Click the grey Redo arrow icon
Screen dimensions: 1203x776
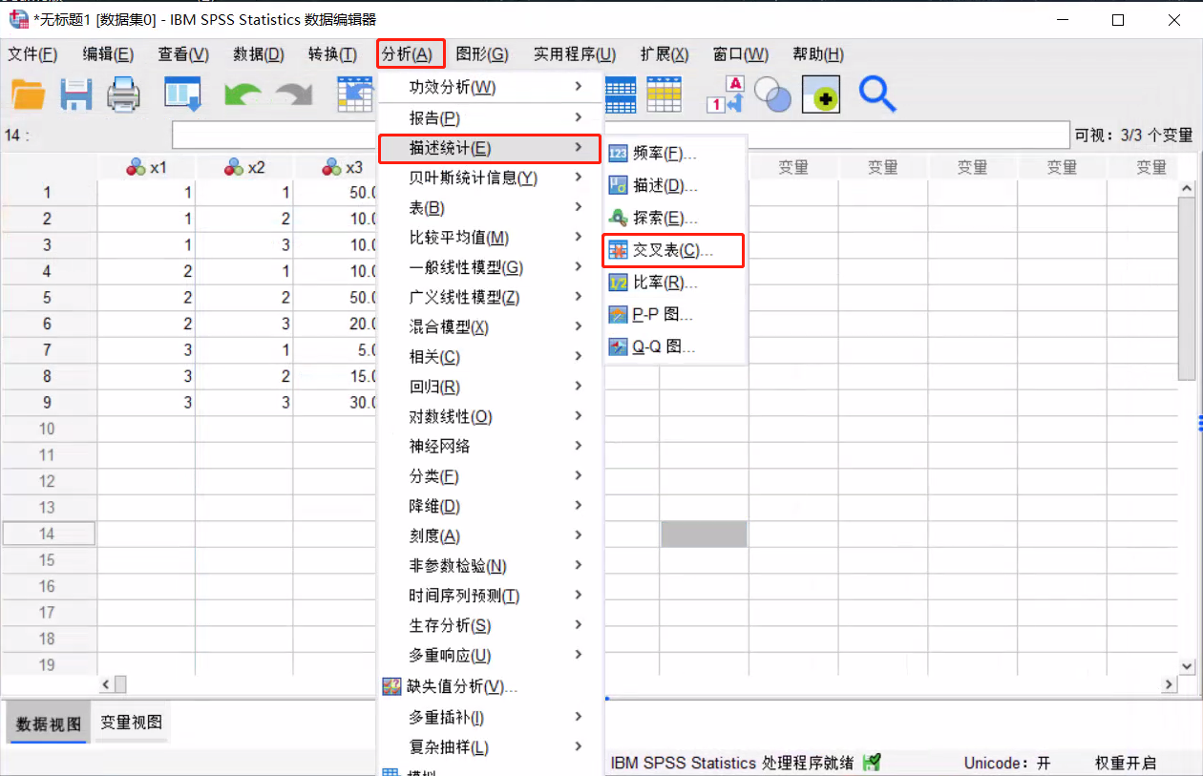293,94
